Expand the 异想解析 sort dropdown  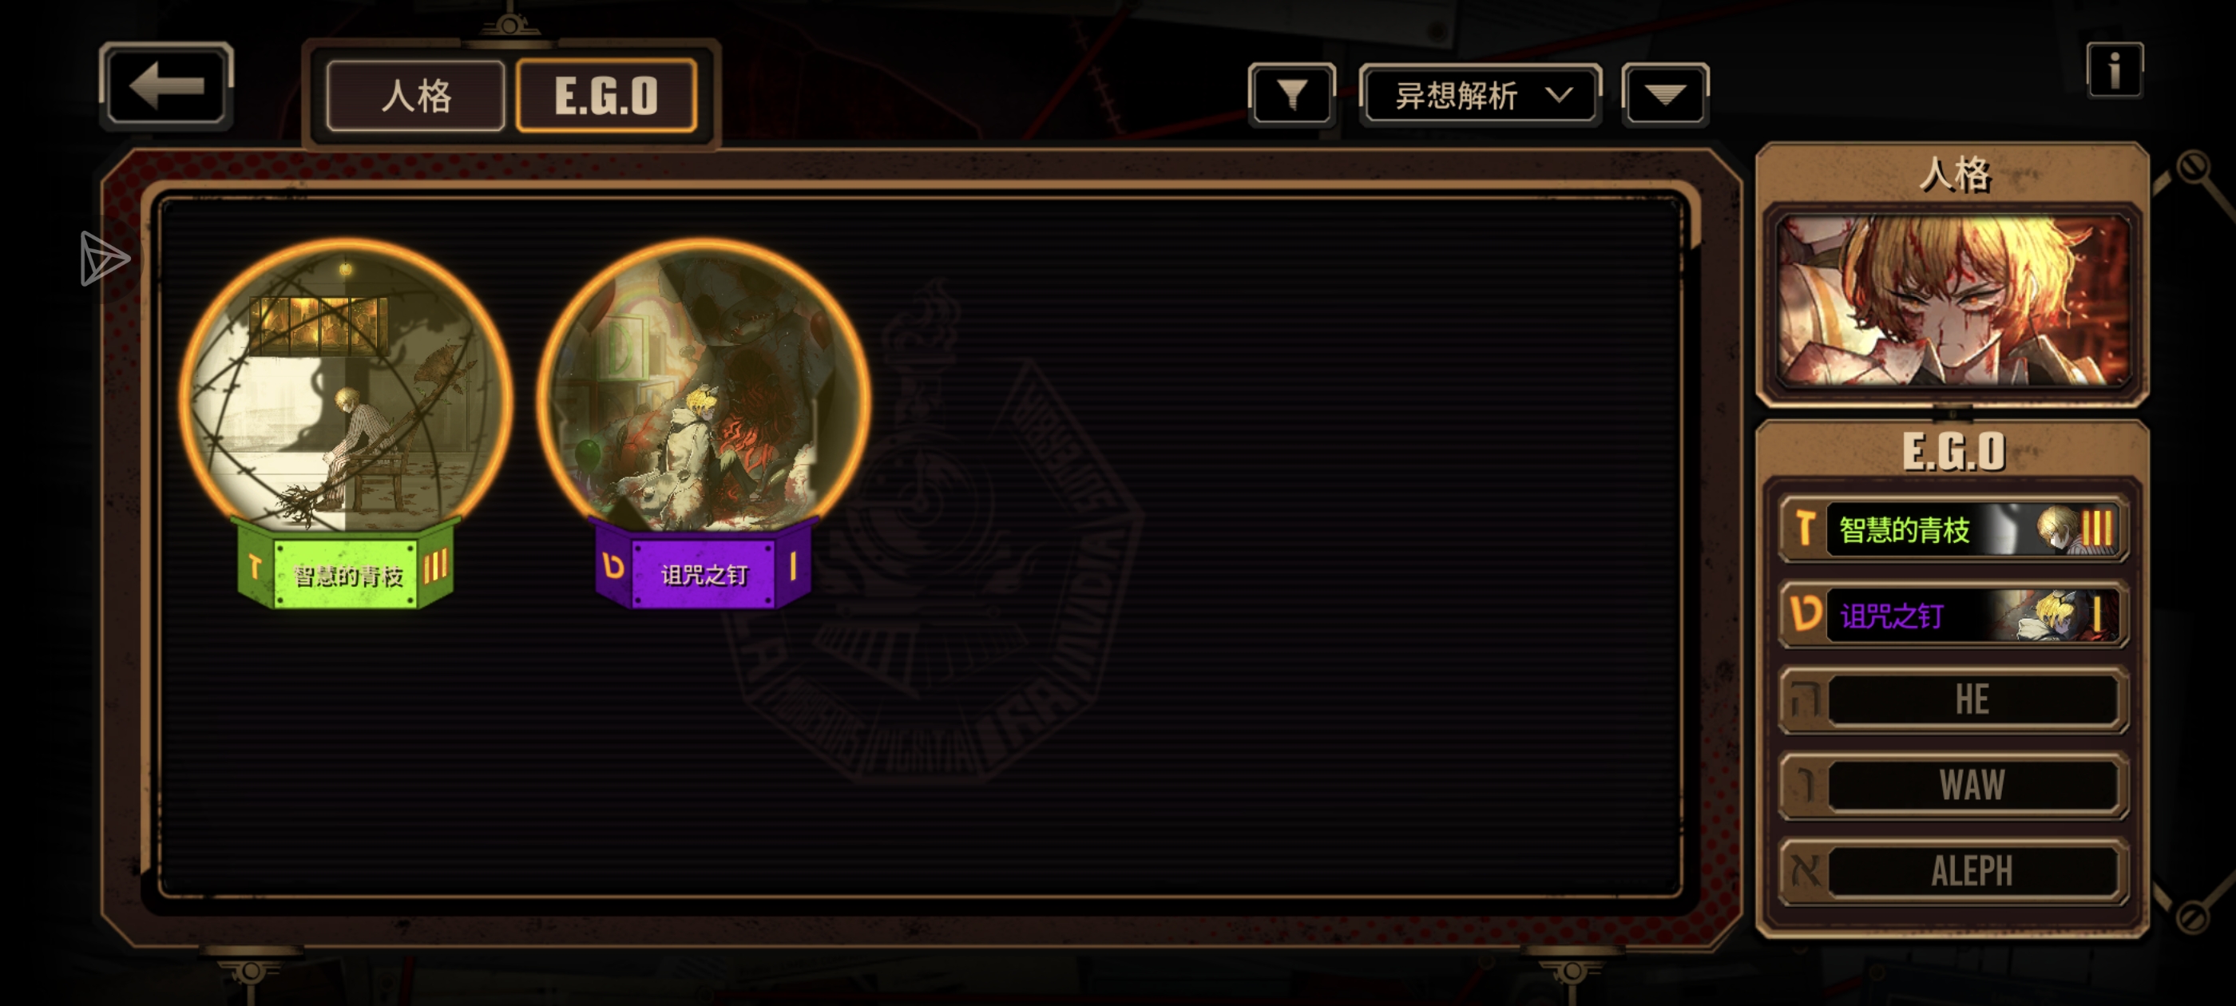click(1480, 94)
